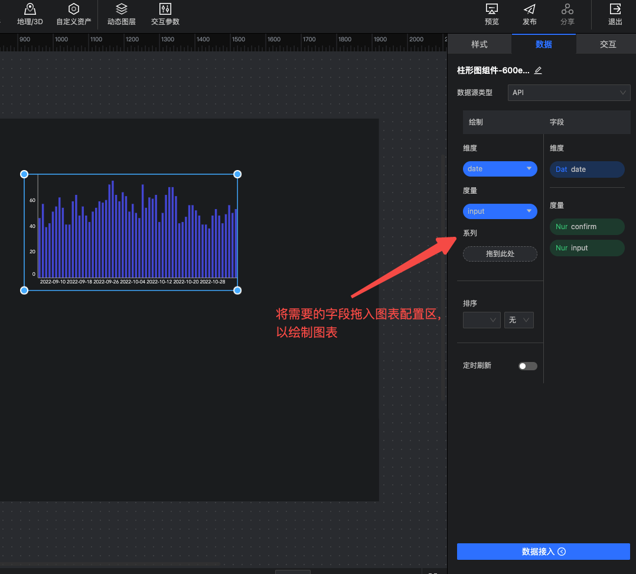The height and width of the screenshot is (574, 636).
Task: Switch to the 交互 tab
Action: [608, 44]
